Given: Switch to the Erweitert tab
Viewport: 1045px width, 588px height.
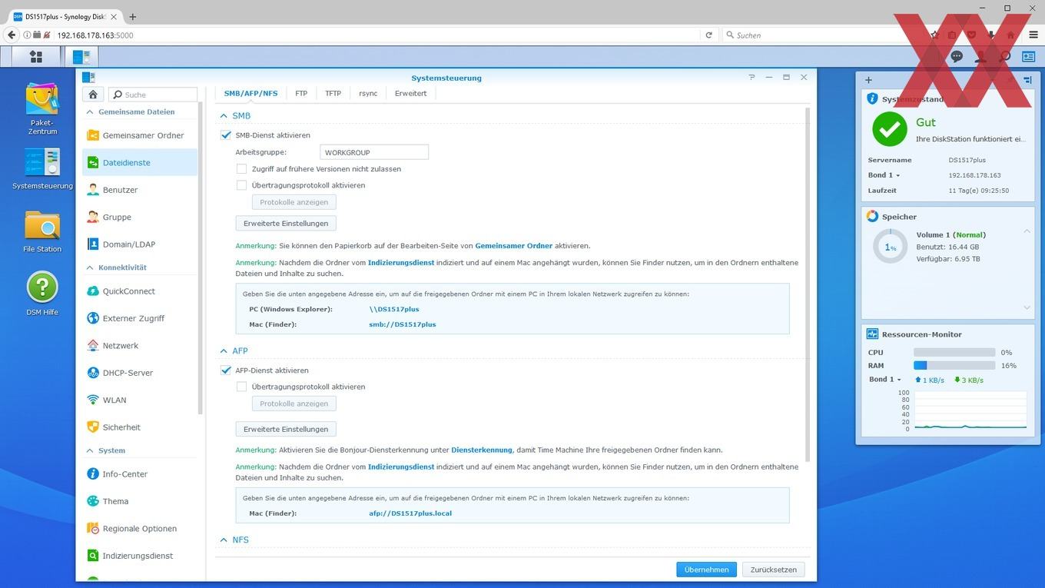Looking at the screenshot, I should click(410, 94).
